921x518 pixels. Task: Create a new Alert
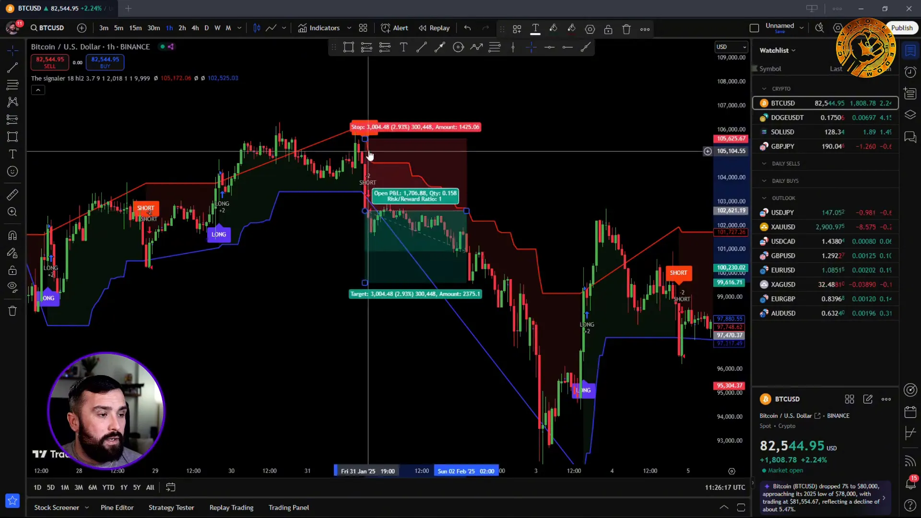click(394, 28)
